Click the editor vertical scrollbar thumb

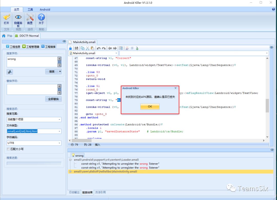pos(267,106)
